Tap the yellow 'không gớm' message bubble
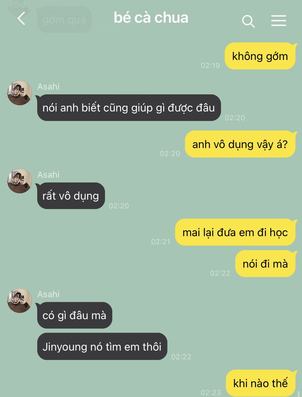Screen dimensions: 302x397 tap(260, 56)
